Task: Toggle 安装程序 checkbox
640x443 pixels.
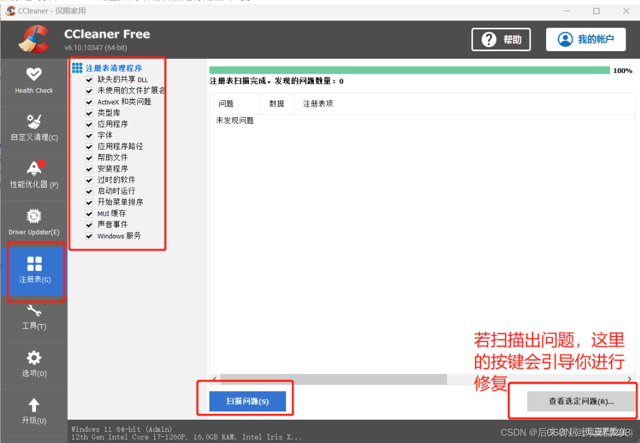Action: [x=89, y=169]
